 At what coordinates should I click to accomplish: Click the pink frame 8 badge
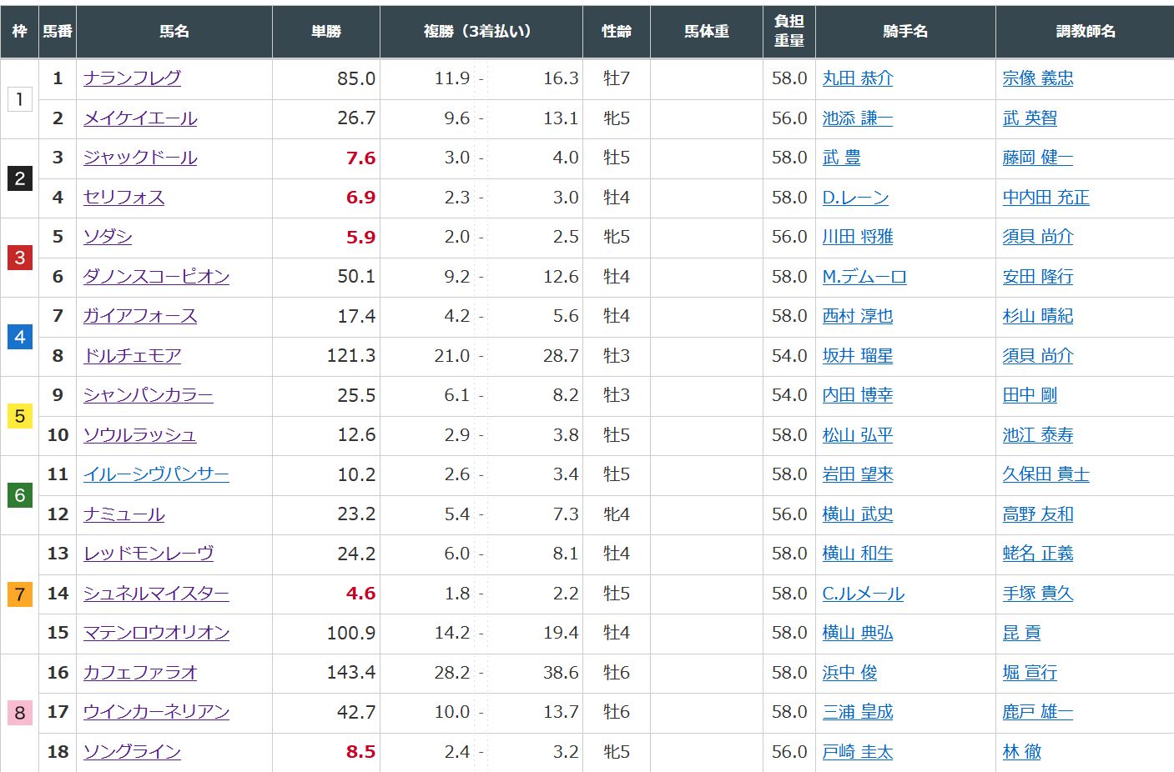20,713
